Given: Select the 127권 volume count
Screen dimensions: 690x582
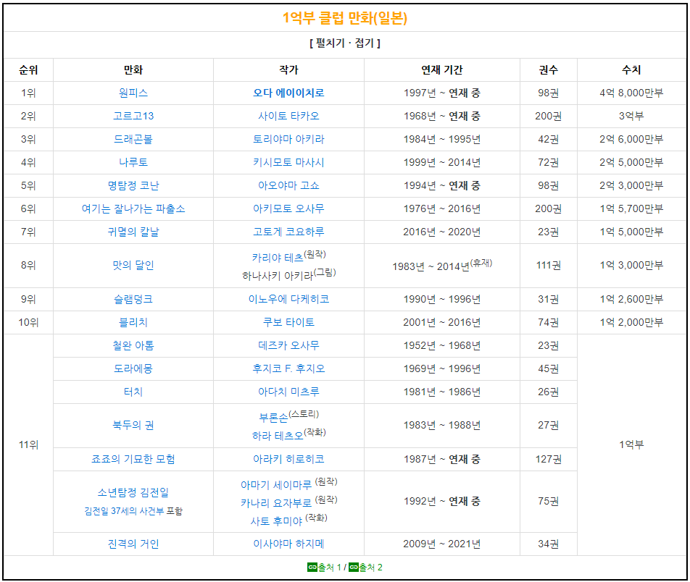Looking at the screenshot, I should tap(548, 459).
